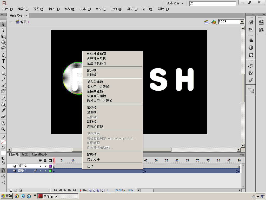Open the zoom 100% dropdown

(242, 21)
